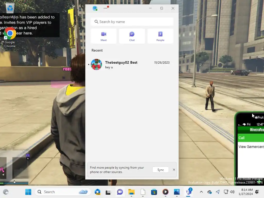
Task: Open the Recycle Bin desktop icon
Action: tap(10, 10)
